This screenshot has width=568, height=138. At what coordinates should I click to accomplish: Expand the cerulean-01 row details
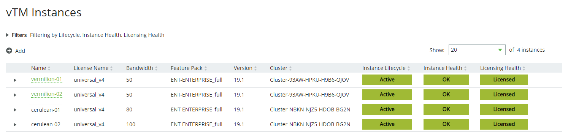(15, 109)
